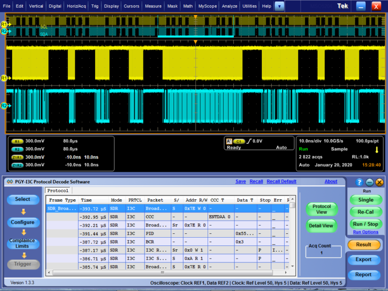Open Run Options settings

click(366, 232)
